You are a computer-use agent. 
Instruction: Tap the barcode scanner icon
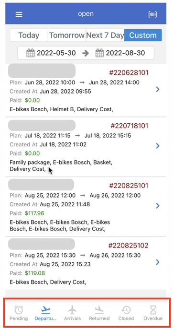pos(152,14)
